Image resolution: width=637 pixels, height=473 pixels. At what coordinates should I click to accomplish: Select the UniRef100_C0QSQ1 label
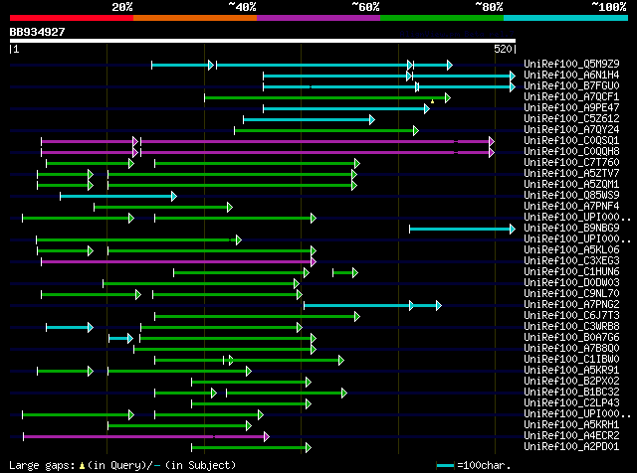(571, 140)
